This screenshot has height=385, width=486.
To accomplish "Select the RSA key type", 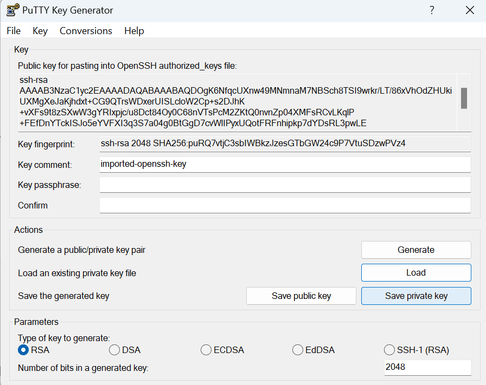I will coord(23,350).
